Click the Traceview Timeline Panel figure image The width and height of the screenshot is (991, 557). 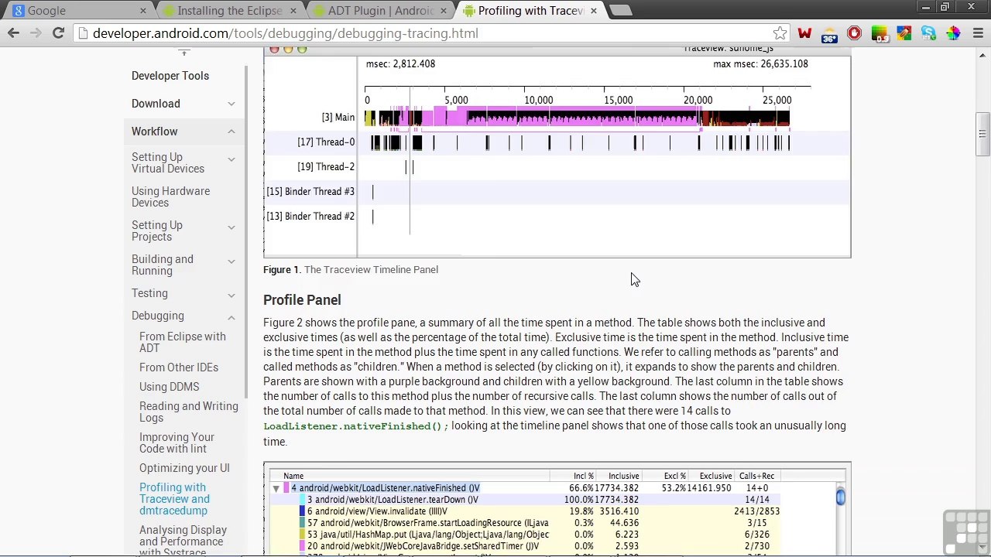[557, 152]
